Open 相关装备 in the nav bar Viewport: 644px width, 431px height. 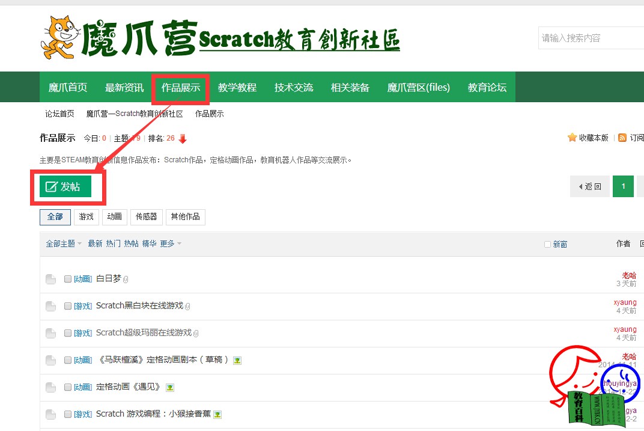pos(350,88)
